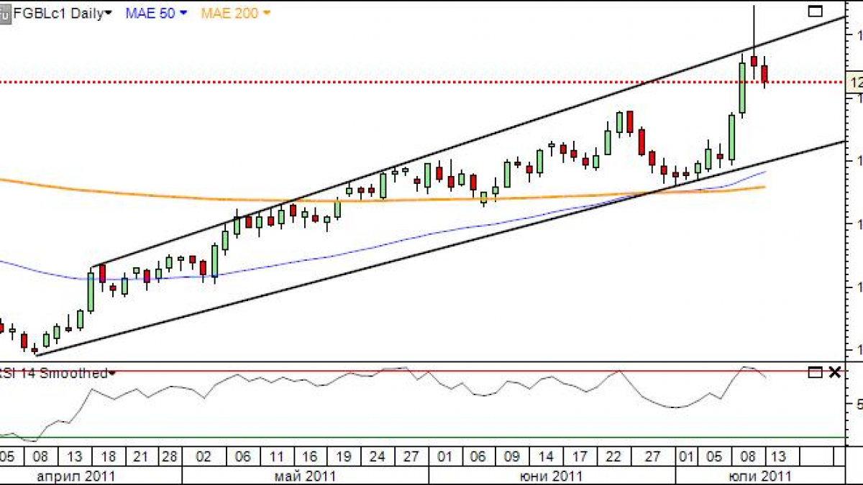Click the май 2011 month label
The height and width of the screenshot is (485, 863).
305,476
